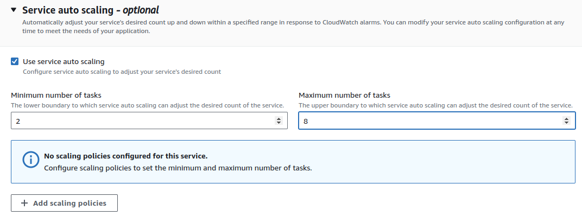Increase maximum tasks with the up arrow
This screenshot has height=222, width=582.
(x=567, y=118)
